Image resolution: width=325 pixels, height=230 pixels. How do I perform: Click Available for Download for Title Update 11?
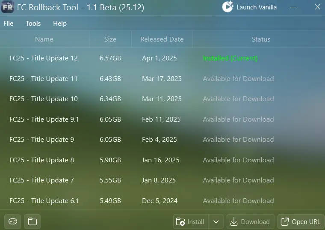(238, 79)
